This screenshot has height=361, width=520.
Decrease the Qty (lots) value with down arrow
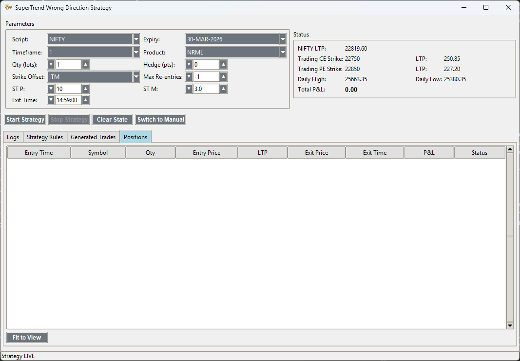pyautogui.click(x=51, y=64)
